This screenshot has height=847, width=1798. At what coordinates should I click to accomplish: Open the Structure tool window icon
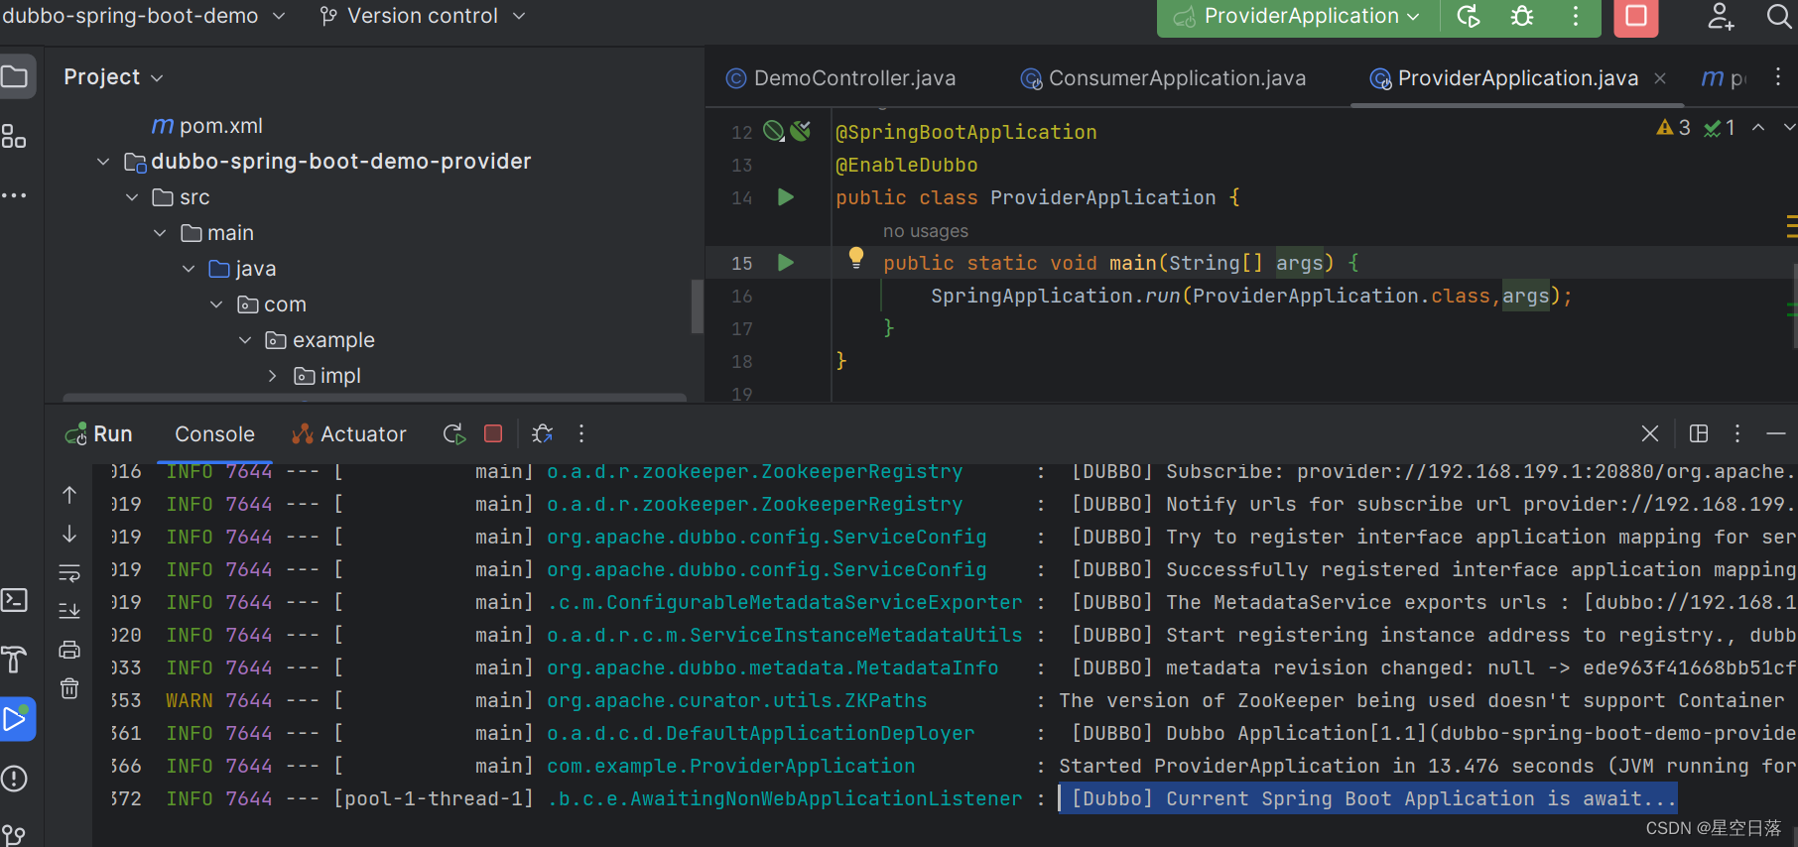[14, 137]
